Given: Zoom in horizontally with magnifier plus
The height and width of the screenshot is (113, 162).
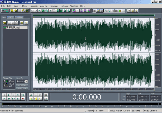Looking at the screenshot, I should click(31, 95).
